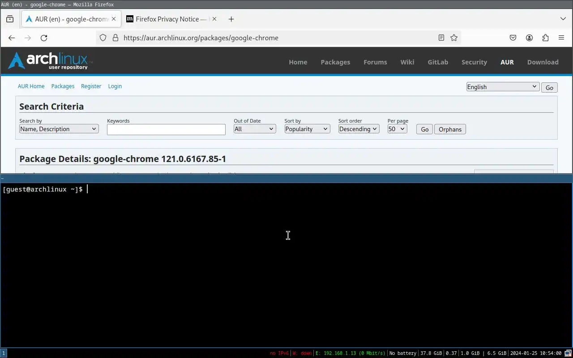Click the Register link
The image size is (573, 358).
[x=91, y=86]
